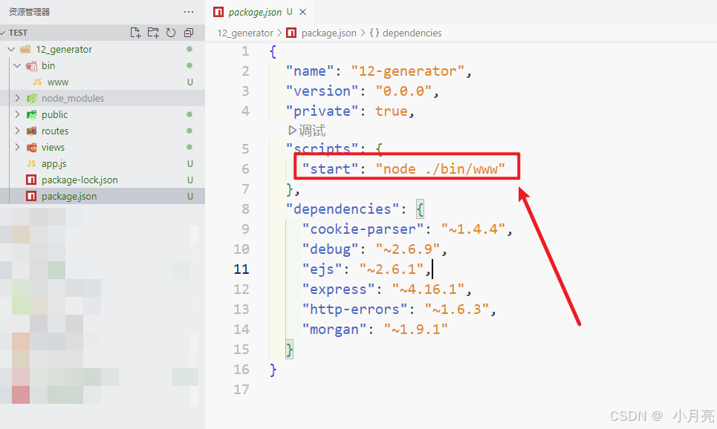Click the "dependencies" key on line 8

point(343,209)
